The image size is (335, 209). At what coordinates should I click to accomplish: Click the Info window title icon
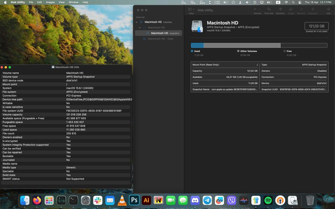point(53,67)
